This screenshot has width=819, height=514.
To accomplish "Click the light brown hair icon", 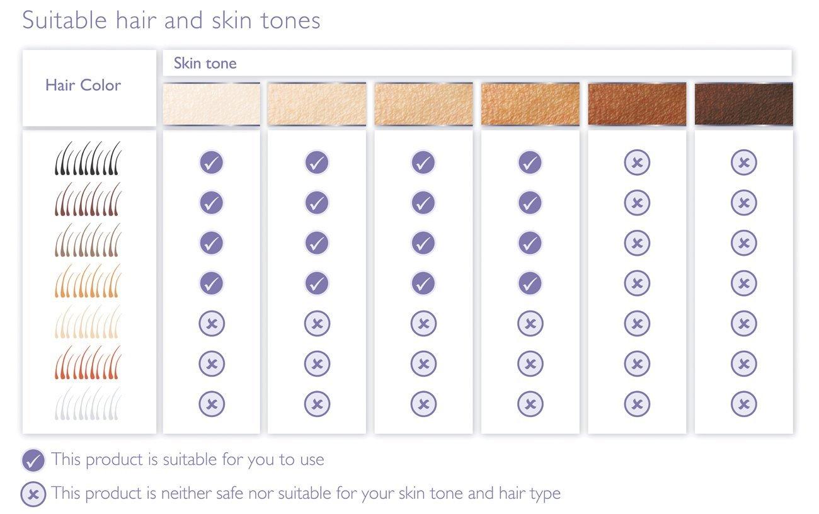I will pos(88,239).
